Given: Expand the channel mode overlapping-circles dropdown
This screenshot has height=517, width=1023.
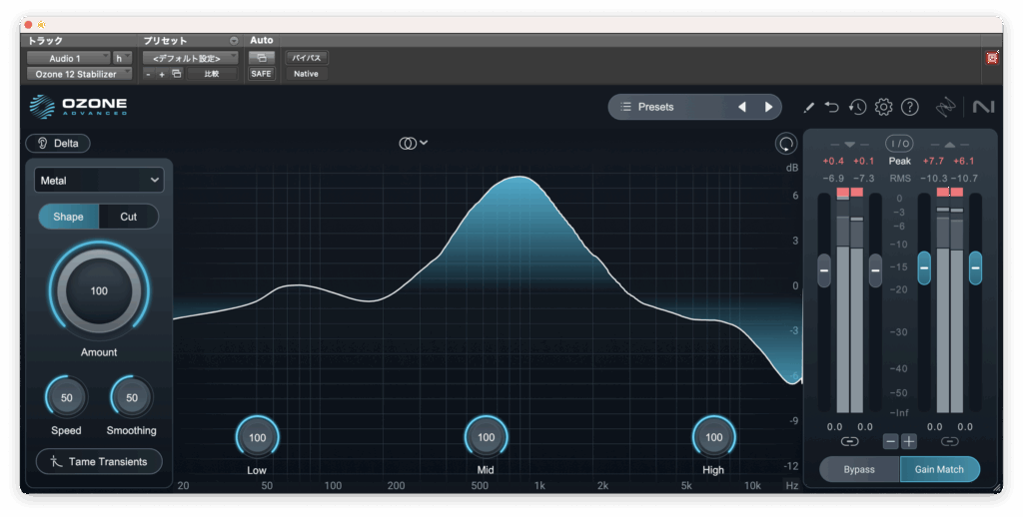Looking at the screenshot, I should 413,143.
